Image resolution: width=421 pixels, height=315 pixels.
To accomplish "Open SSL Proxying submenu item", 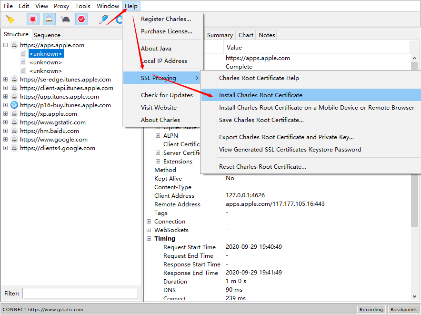I will click(161, 78).
